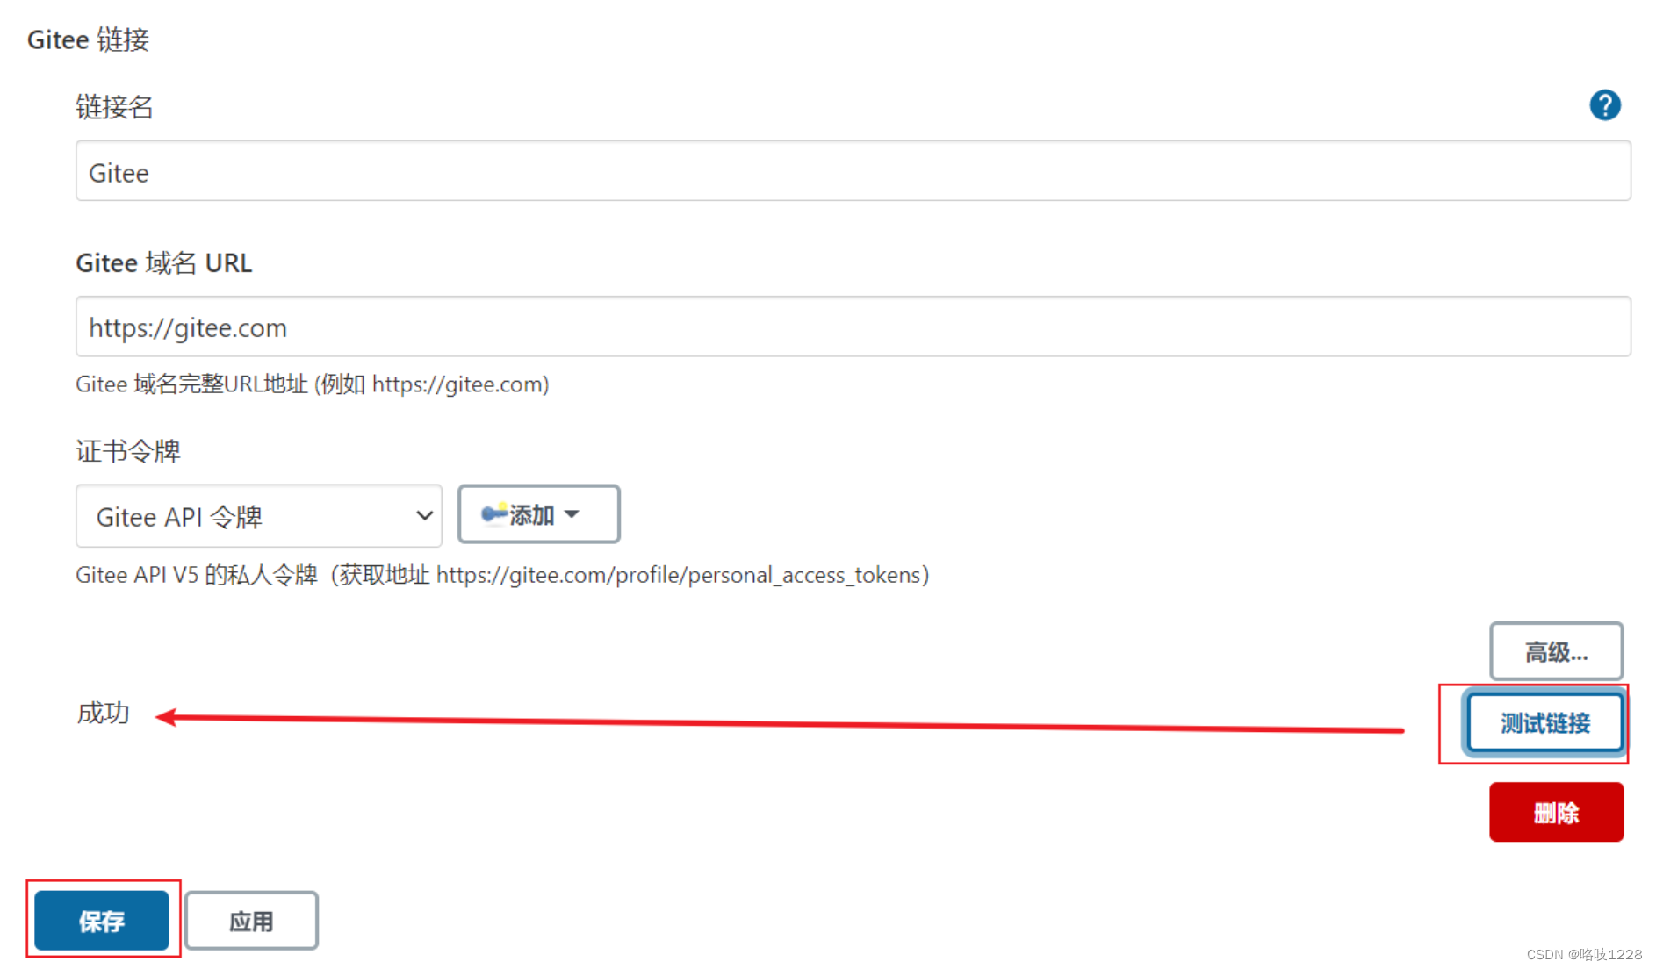Click the 测试链接 test connection button
The height and width of the screenshot is (969, 1656).
[1544, 723]
